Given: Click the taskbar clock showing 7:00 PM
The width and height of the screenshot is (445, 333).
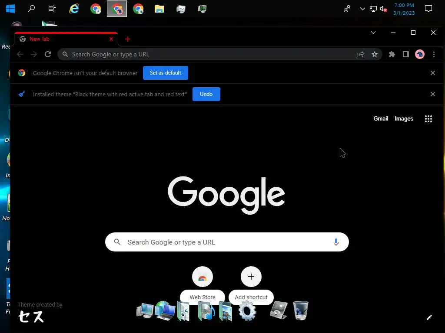Looking at the screenshot, I should click(x=404, y=9).
